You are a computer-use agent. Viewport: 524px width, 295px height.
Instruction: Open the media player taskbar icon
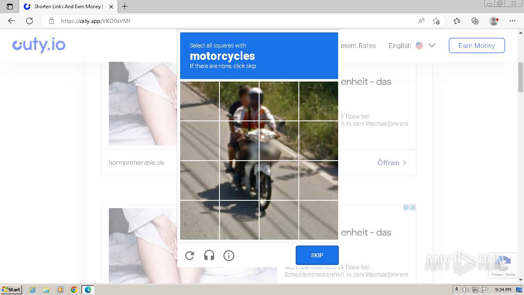(x=60, y=290)
